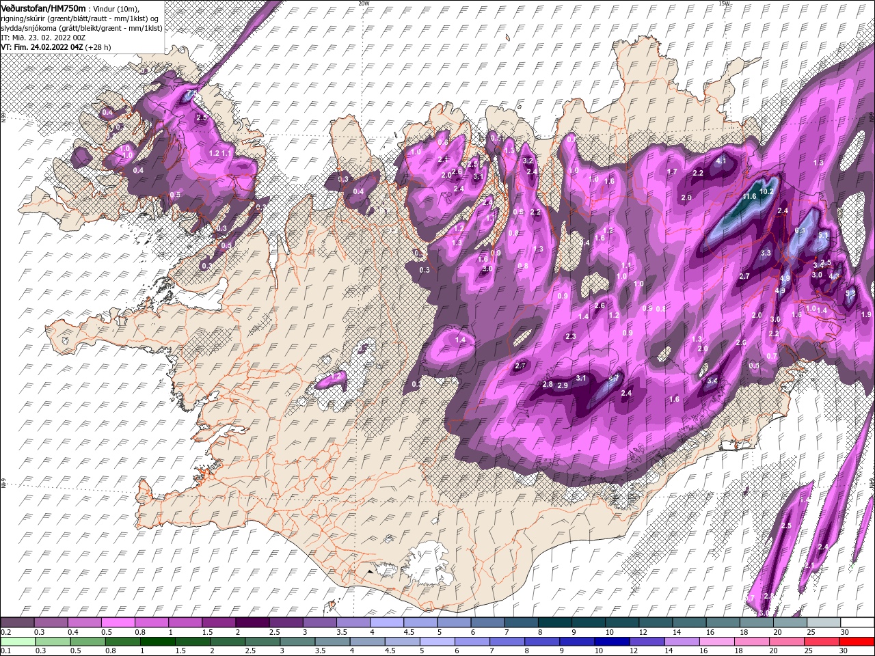Pick the 0.4 violet snow scale swatch
The image size is (875, 656).
point(84,623)
